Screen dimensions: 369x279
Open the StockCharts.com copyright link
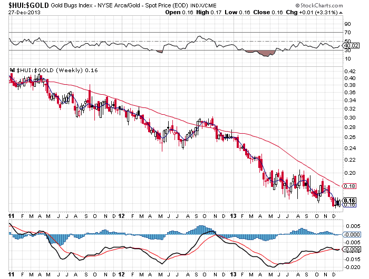[319, 5]
